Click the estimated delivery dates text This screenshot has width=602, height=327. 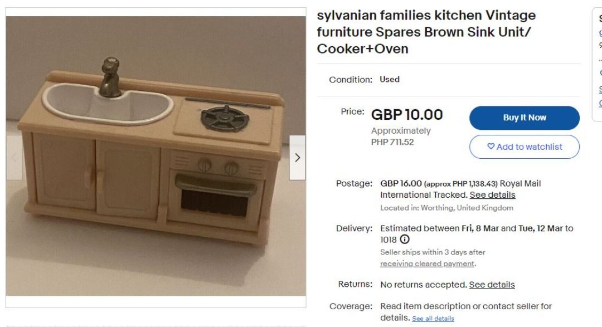pyautogui.click(x=477, y=234)
